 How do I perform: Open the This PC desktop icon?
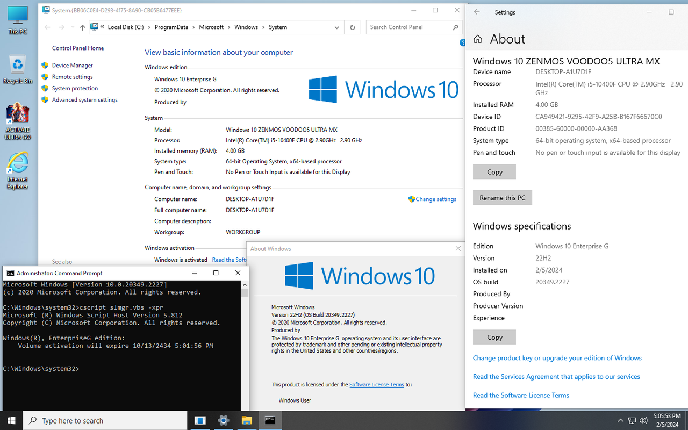click(17, 20)
